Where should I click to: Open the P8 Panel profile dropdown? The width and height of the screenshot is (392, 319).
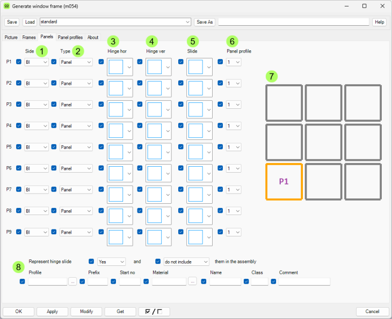click(234, 211)
